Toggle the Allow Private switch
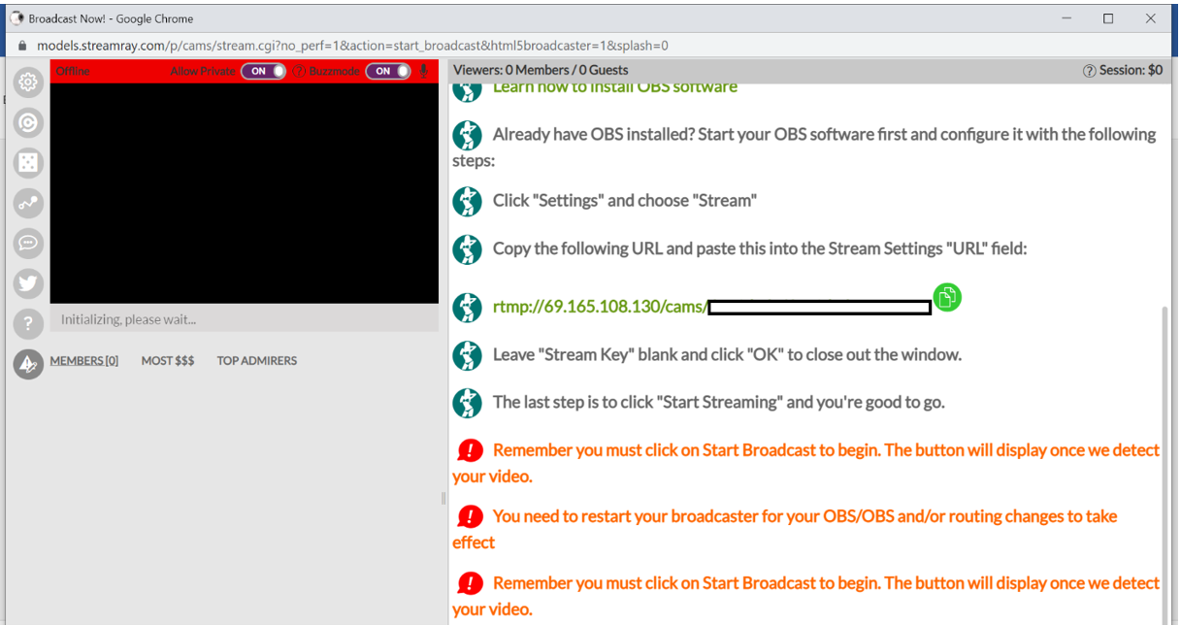 click(x=263, y=71)
